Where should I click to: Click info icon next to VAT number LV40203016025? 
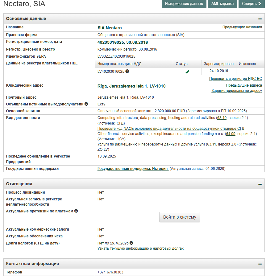tap(127, 71)
